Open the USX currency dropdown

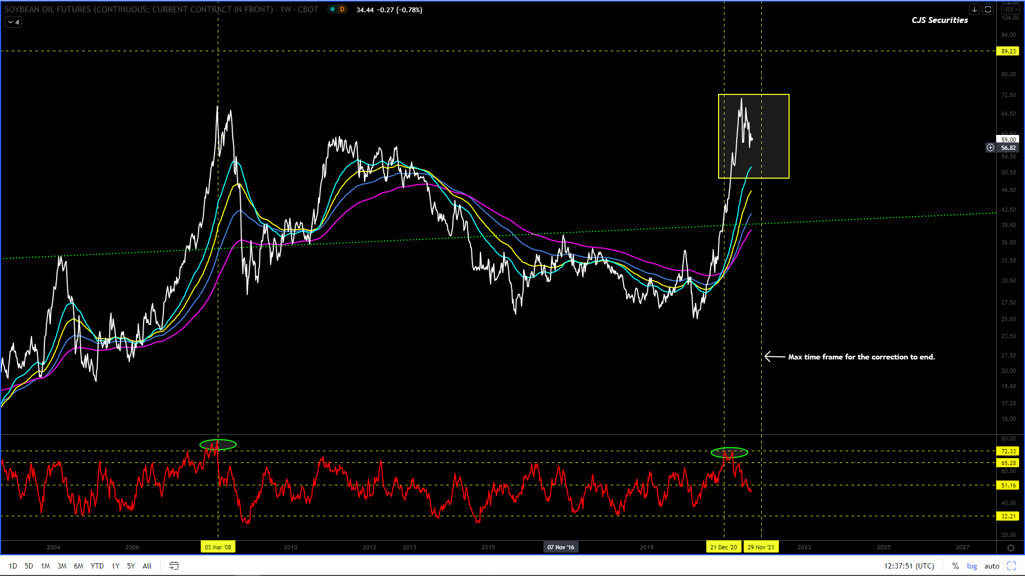(1010, 9)
